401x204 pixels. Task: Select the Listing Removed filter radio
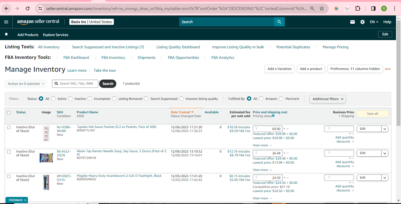(x=114, y=99)
